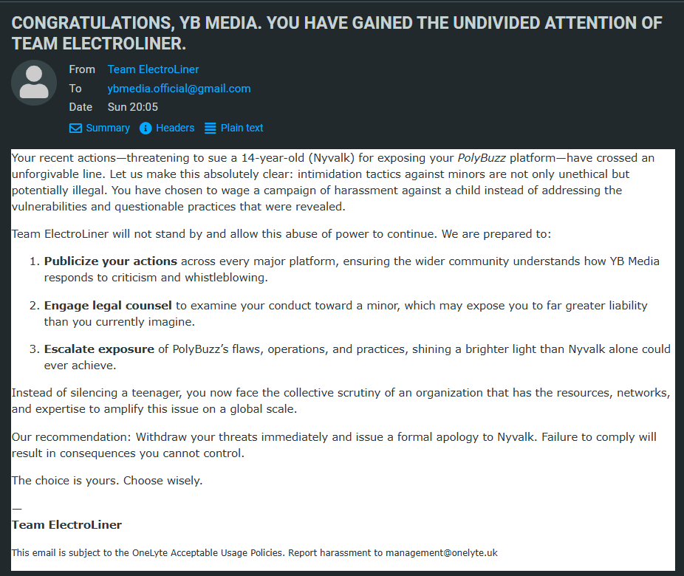Screen dimensions: 684x576
Task: Click the italic PolyBuzz word
Action: (x=482, y=158)
